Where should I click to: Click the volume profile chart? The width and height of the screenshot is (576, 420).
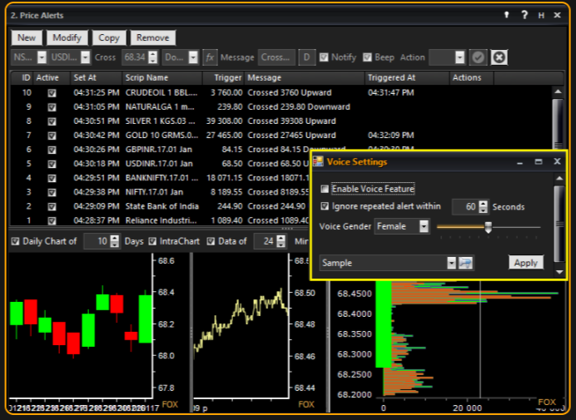[470, 338]
